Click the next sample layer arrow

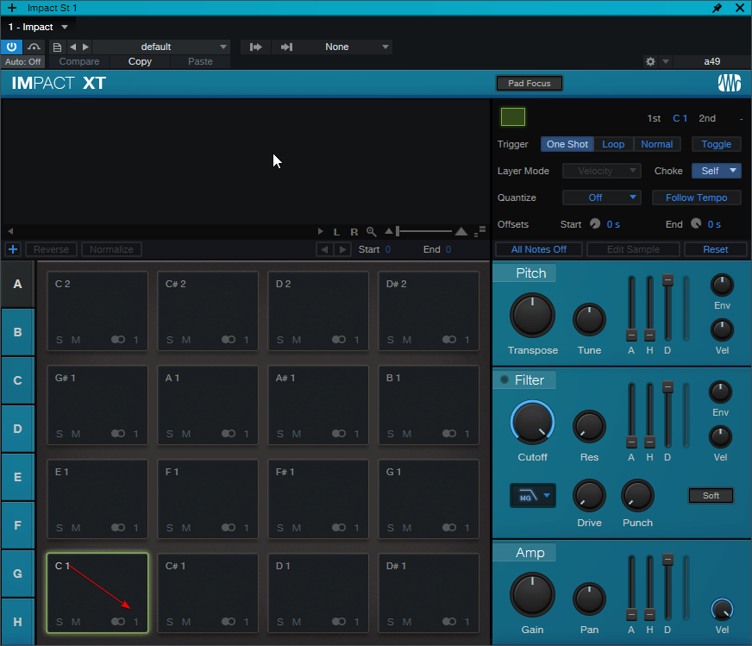pos(342,249)
